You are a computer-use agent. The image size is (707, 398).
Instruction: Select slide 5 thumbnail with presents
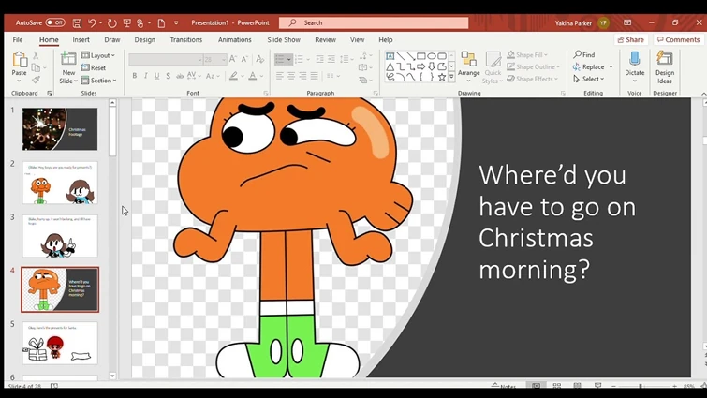tap(60, 343)
